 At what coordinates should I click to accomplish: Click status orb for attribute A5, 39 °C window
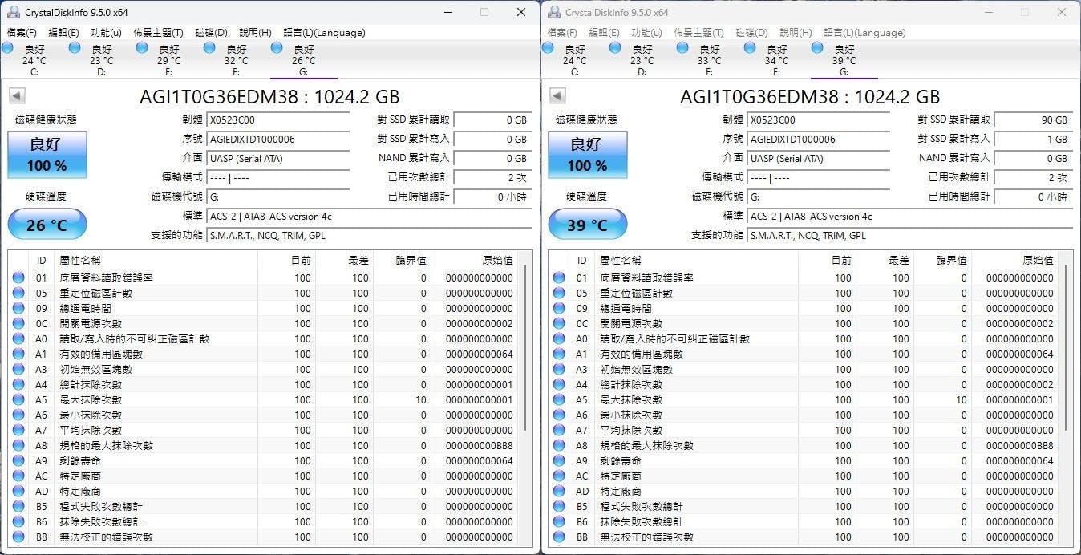559,400
